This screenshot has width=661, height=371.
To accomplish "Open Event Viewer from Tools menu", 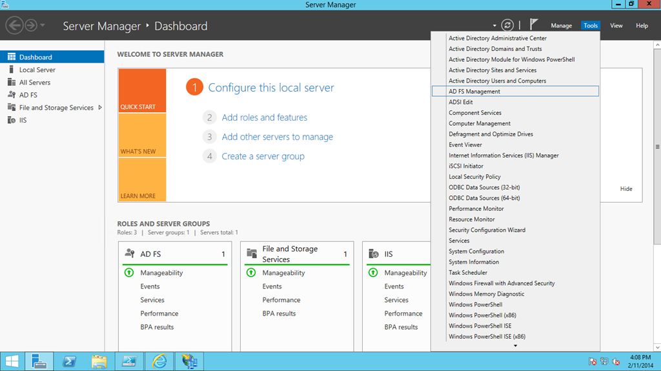I will tap(515, 145).
